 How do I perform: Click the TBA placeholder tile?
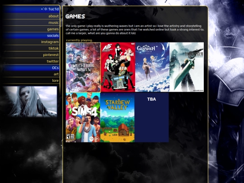coord(152,117)
